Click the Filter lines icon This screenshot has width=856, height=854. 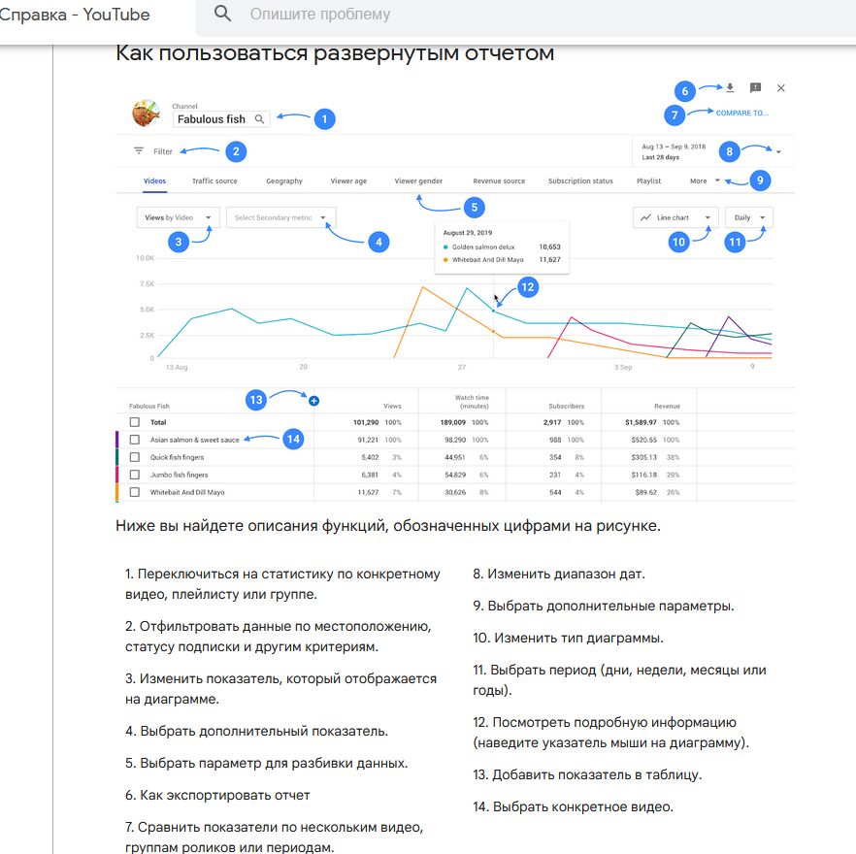click(x=139, y=150)
